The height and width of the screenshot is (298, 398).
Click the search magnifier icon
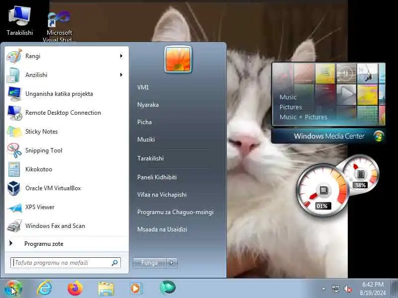click(x=115, y=263)
